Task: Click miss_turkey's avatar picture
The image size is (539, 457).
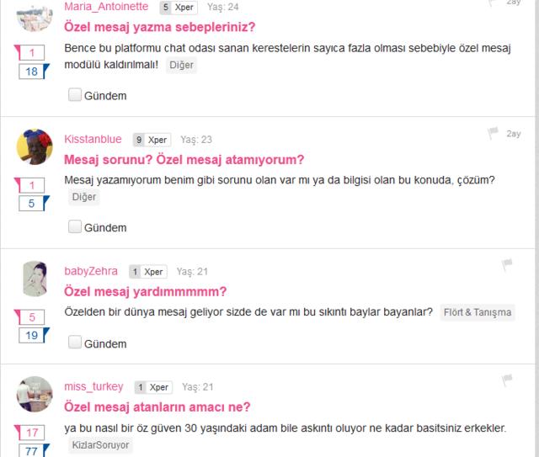Action: [35, 394]
